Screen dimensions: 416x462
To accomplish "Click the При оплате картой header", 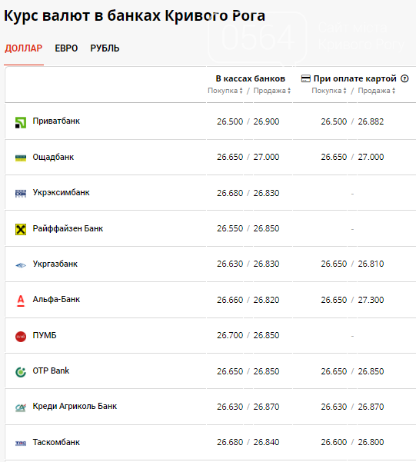I will tap(355, 78).
